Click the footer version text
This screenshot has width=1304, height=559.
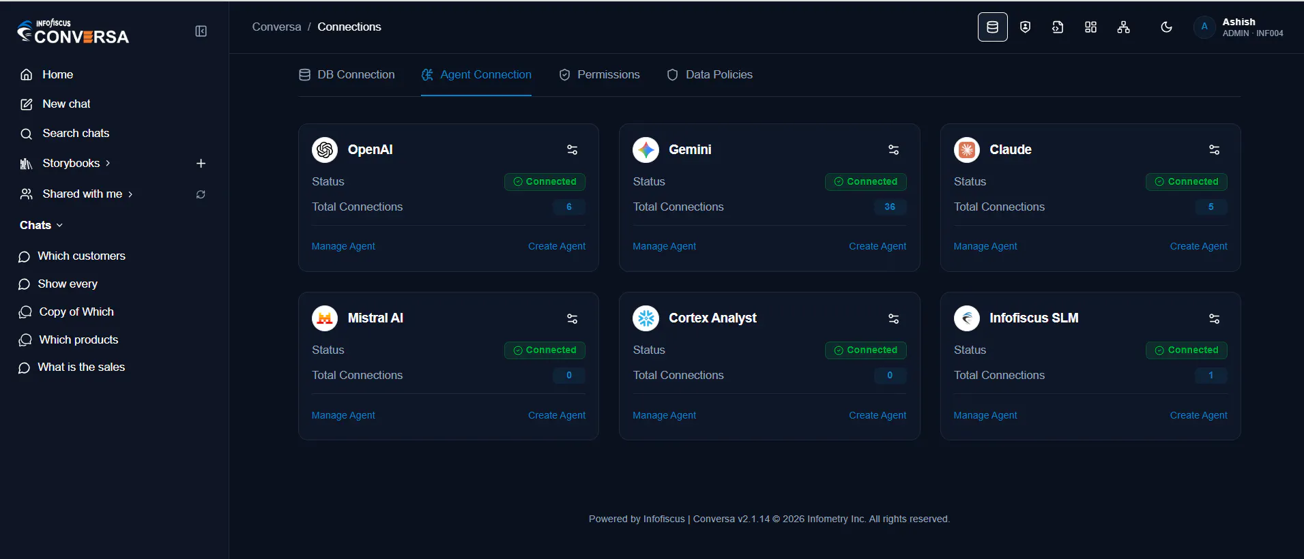pyautogui.click(x=769, y=519)
